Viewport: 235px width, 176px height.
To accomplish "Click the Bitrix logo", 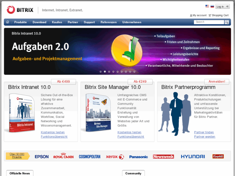I will click(20, 10).
